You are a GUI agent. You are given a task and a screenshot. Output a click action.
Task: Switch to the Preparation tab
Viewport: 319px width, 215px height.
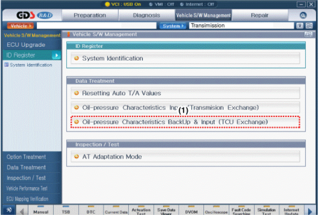coord(90,15)
